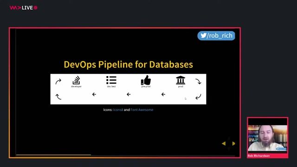Click the Rob Richardson name label

click(x=258, y=156)
